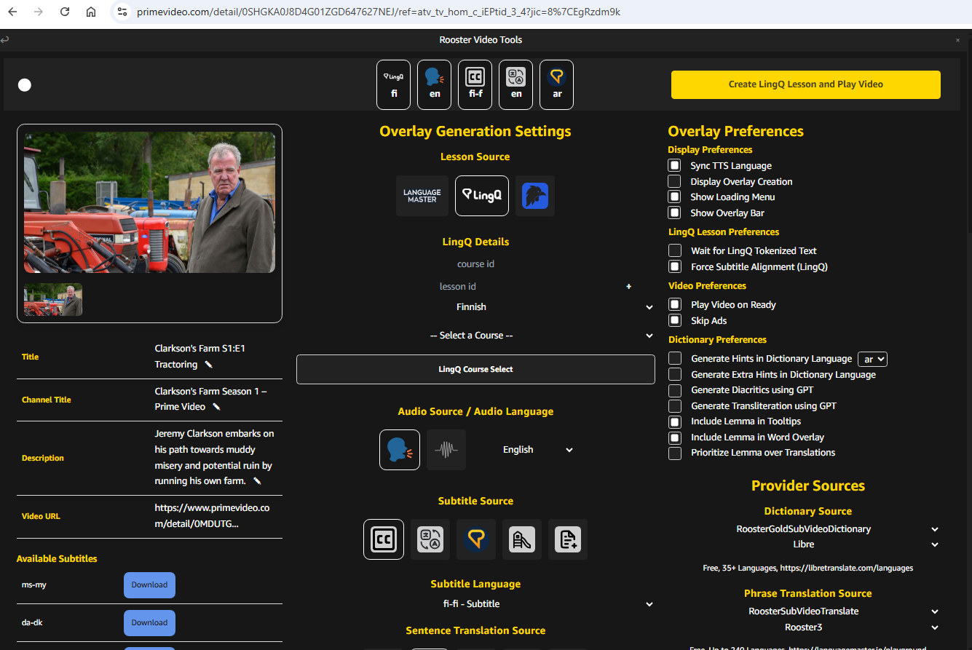The width and height of the screenshot is (972, 650).
Task: Toggle Include Lemma in Tooltips
Action: coord(675,421)
